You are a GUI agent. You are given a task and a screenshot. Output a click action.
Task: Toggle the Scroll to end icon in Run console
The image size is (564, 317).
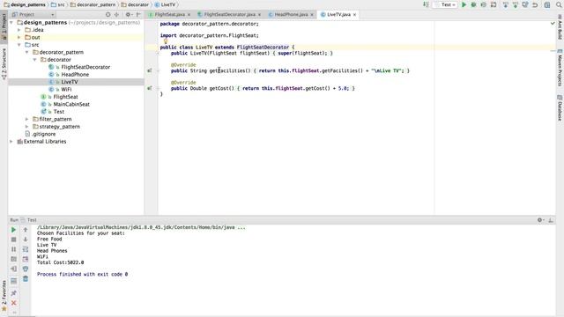coord(26,259)
